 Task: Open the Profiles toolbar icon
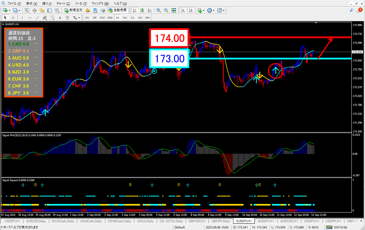(x=15, y=10)
